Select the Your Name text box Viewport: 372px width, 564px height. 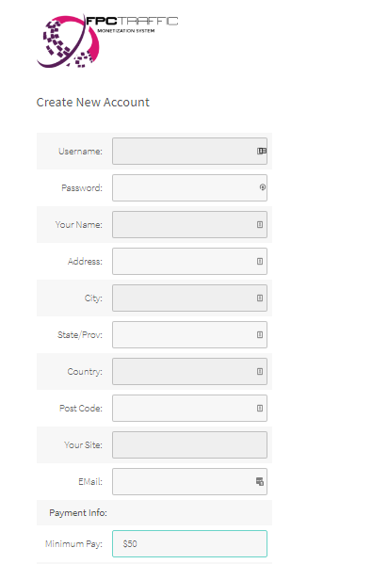[189, 224]
